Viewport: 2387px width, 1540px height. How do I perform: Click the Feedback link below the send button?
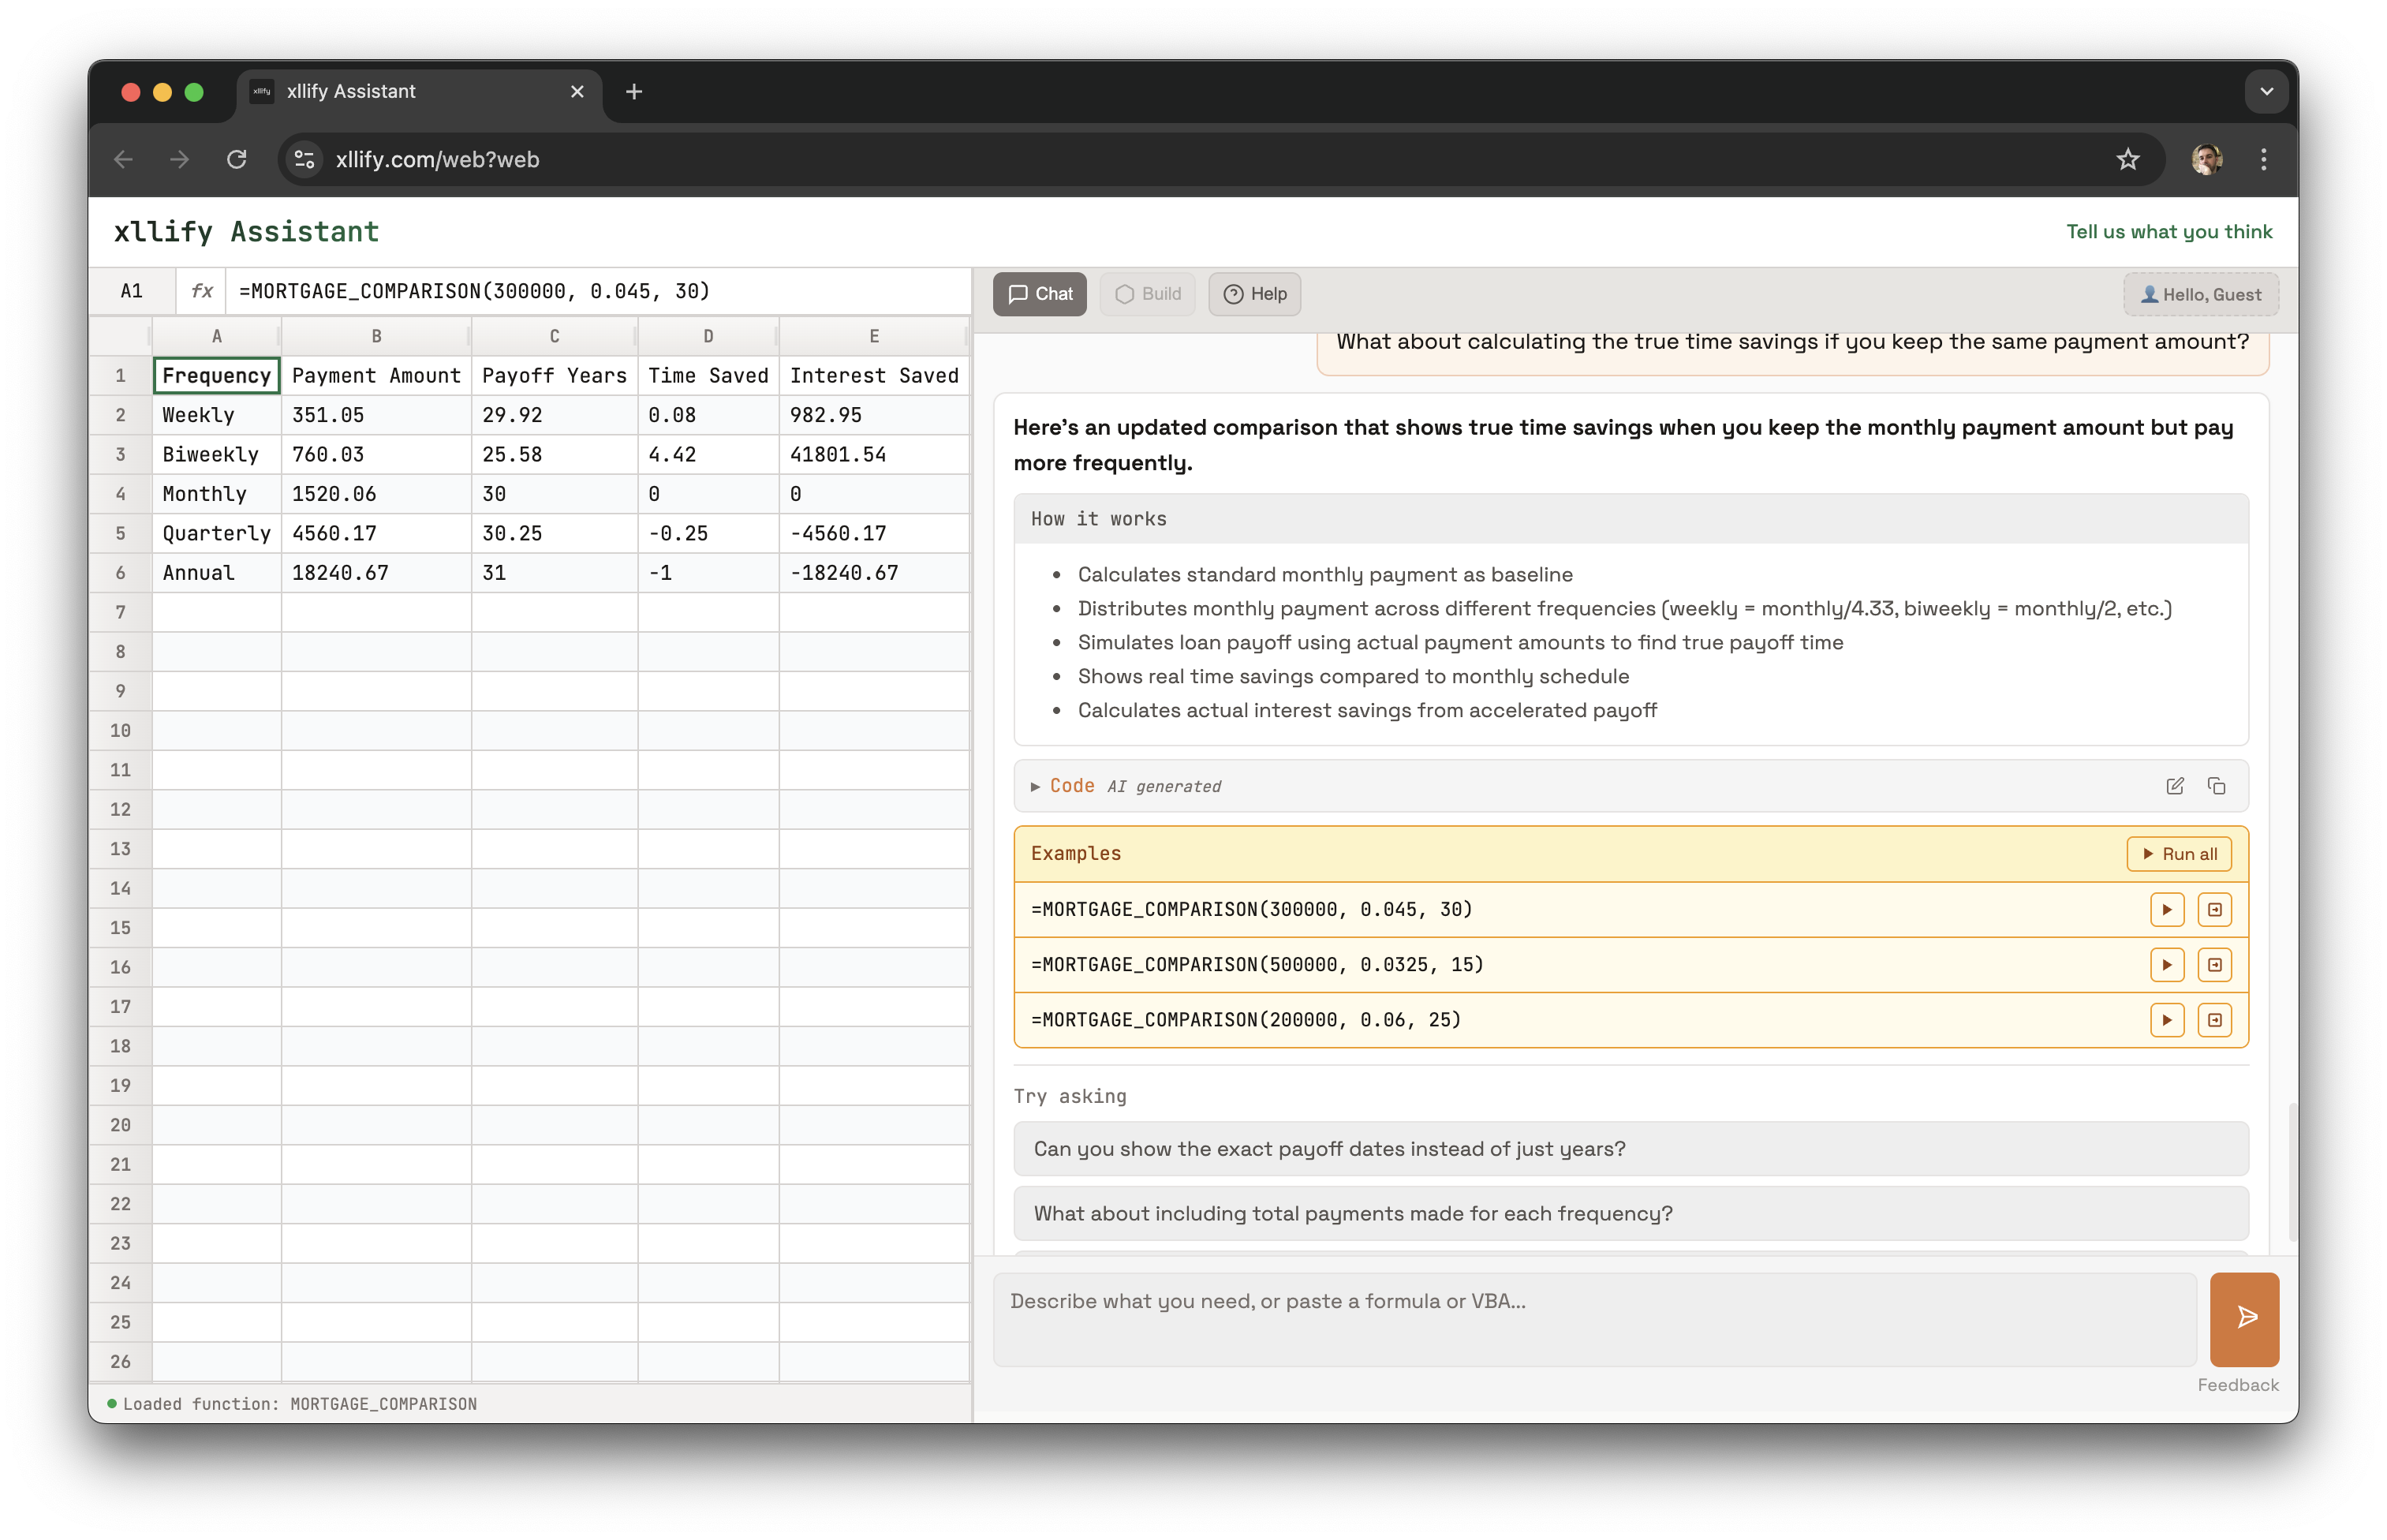tap(2239, 1384)
